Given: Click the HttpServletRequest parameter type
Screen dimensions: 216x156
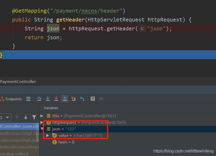Looking at the screenshot, I should tap(116, 20).
